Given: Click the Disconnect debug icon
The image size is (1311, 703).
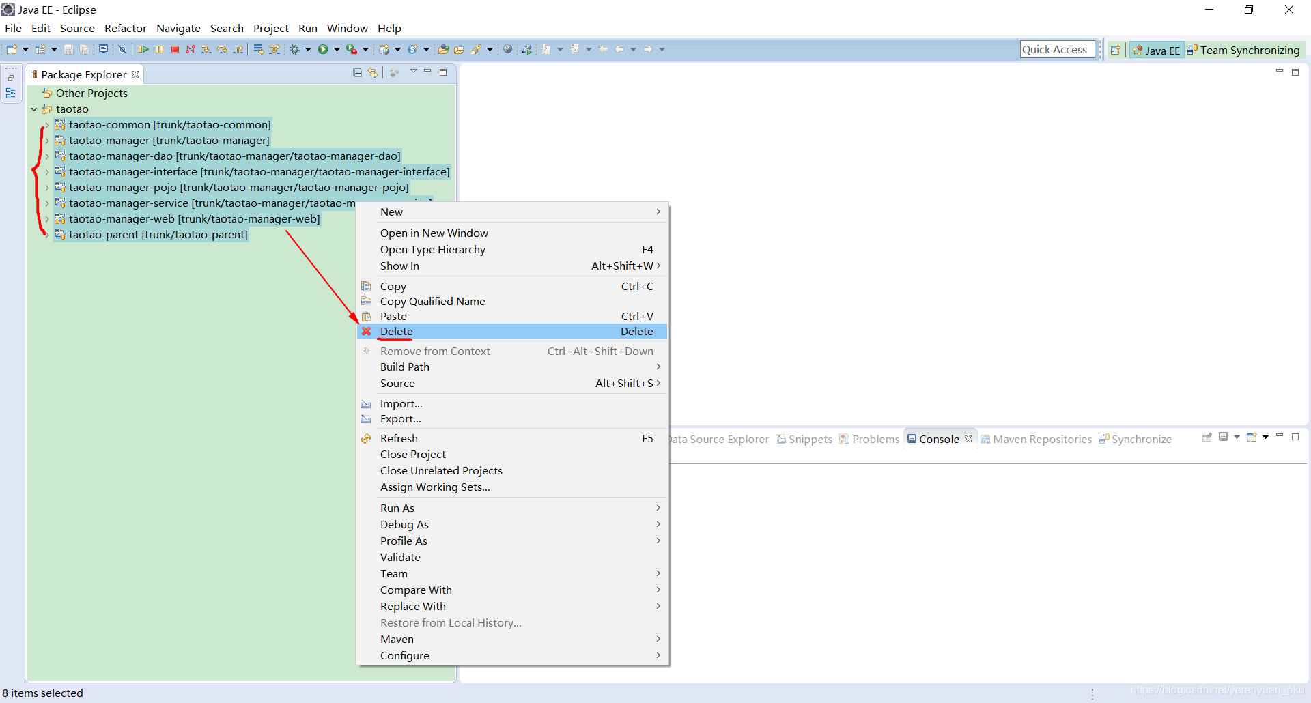Looking at the screenshot, I should 191,49.
